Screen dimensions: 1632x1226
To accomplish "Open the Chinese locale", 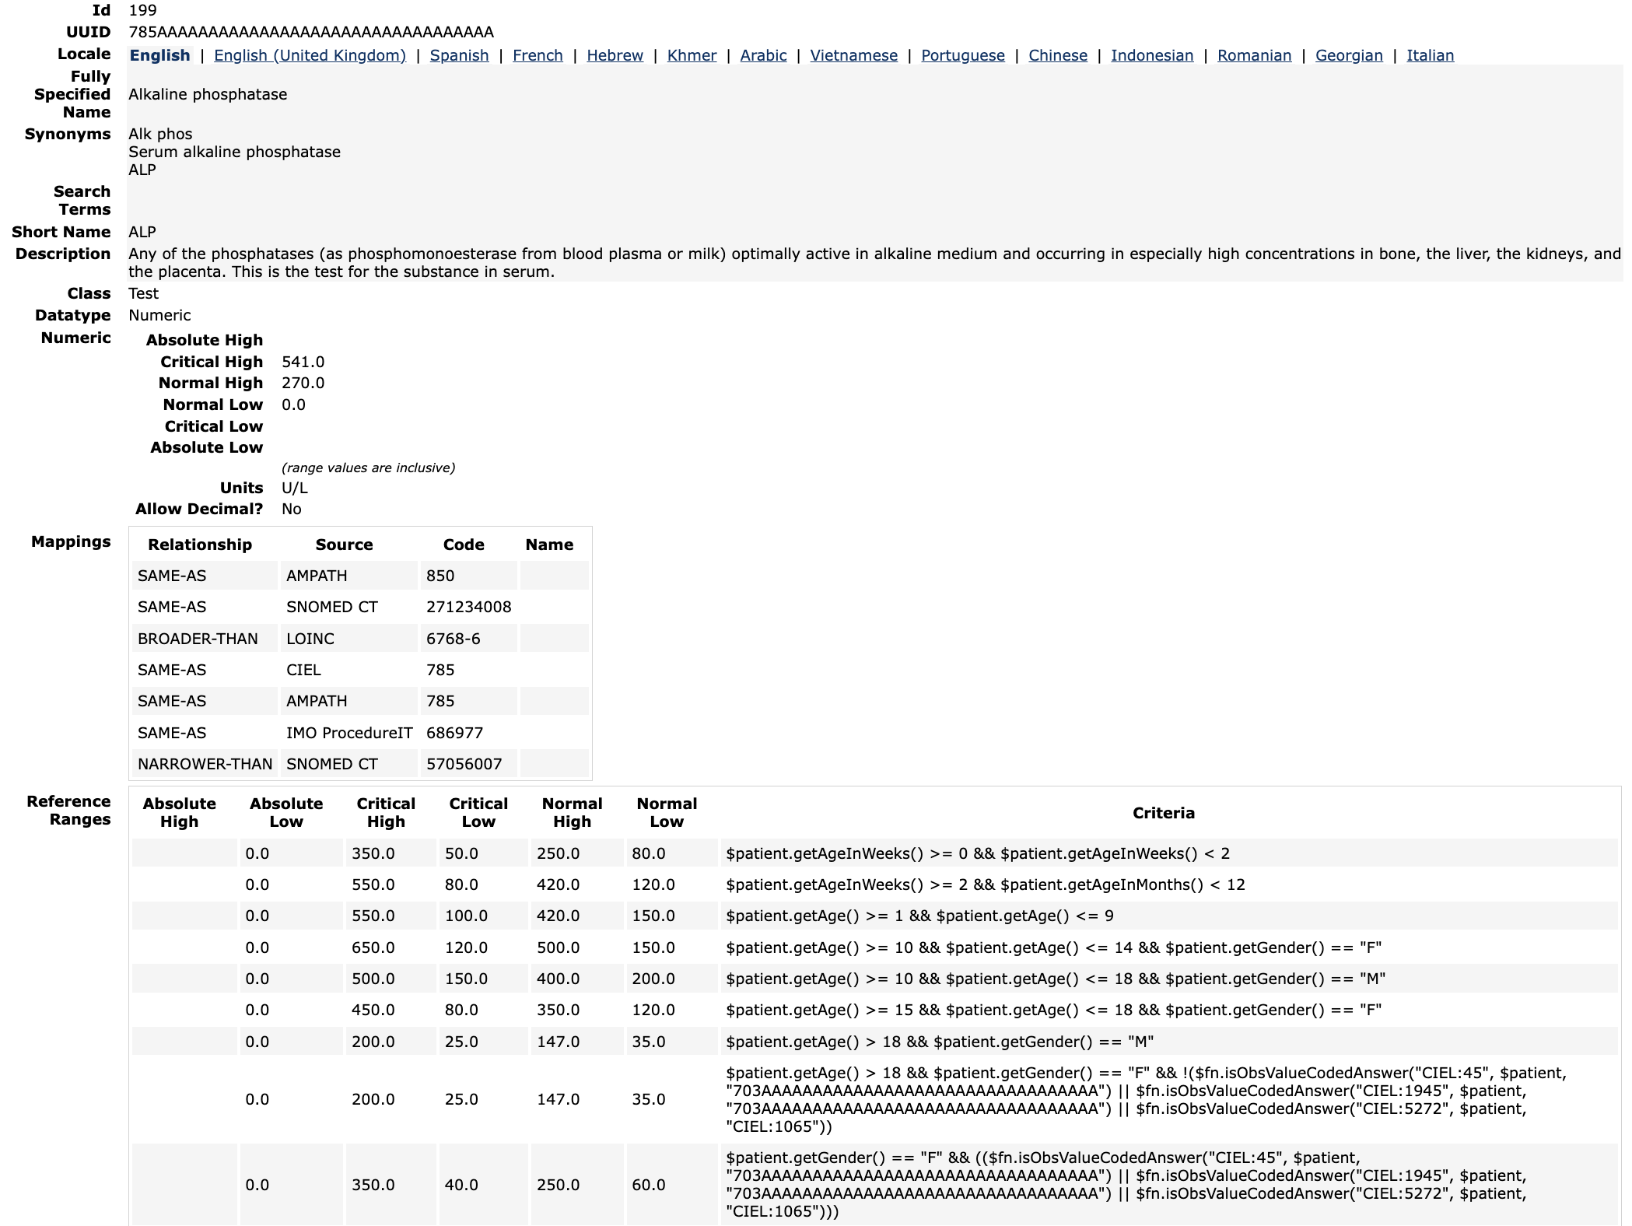I will click(x=1057, y=55).
